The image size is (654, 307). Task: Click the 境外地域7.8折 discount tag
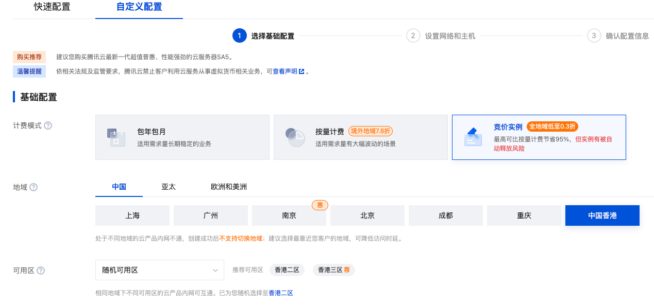pos(370,131)
